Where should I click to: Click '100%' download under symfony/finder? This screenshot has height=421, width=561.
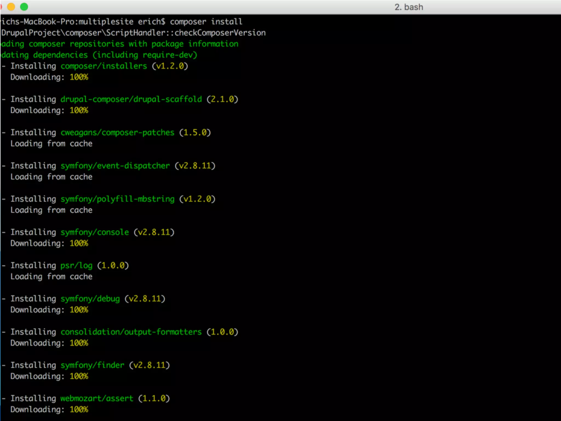click(x=79, y=376)
